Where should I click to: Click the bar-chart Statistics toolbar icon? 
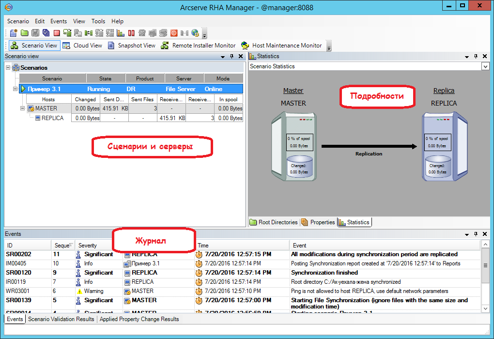tap(121, 33)
